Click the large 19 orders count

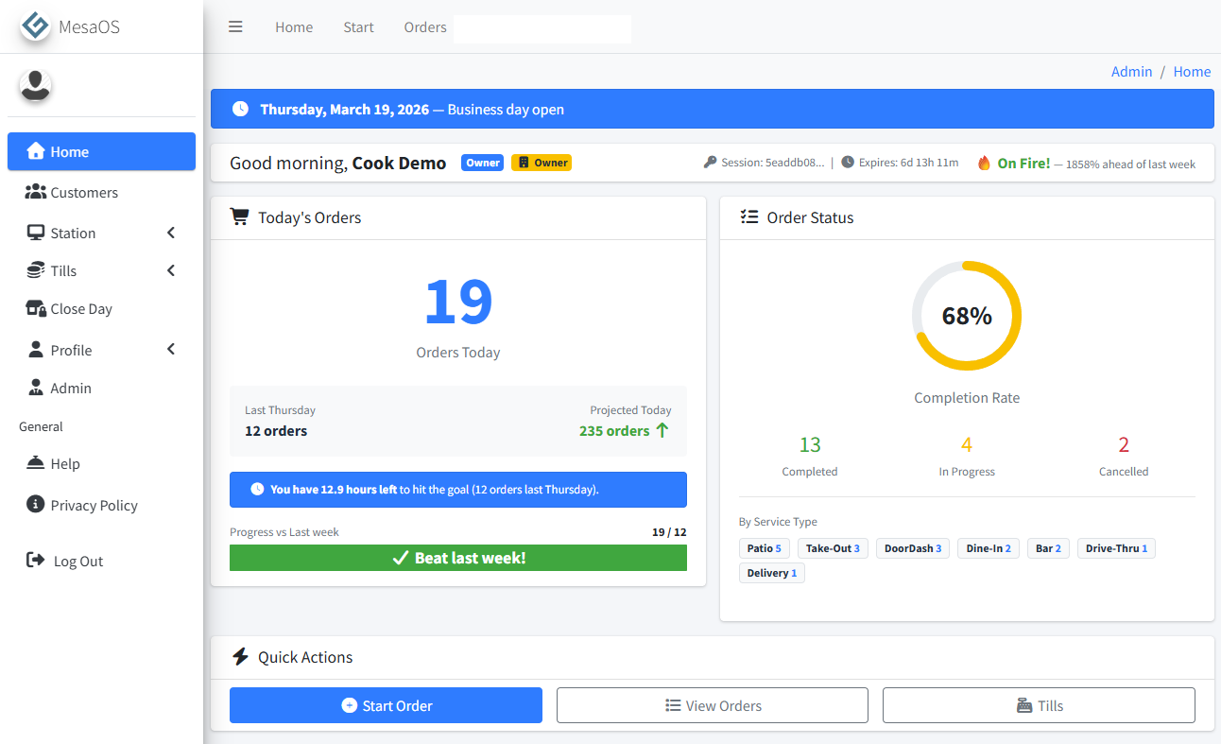tap(458, 302)
